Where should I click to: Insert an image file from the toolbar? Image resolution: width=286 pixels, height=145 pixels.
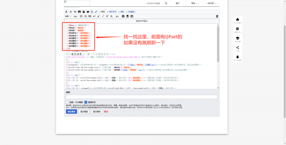pyautogui.click(x=79, y=12)
